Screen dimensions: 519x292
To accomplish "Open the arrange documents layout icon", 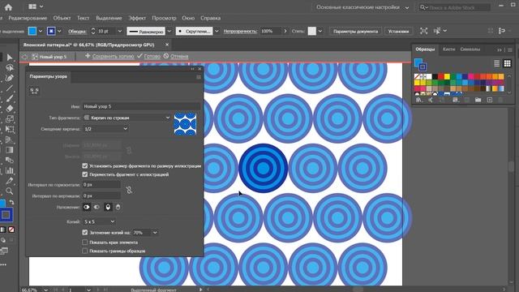I will [x=32, y=6].
